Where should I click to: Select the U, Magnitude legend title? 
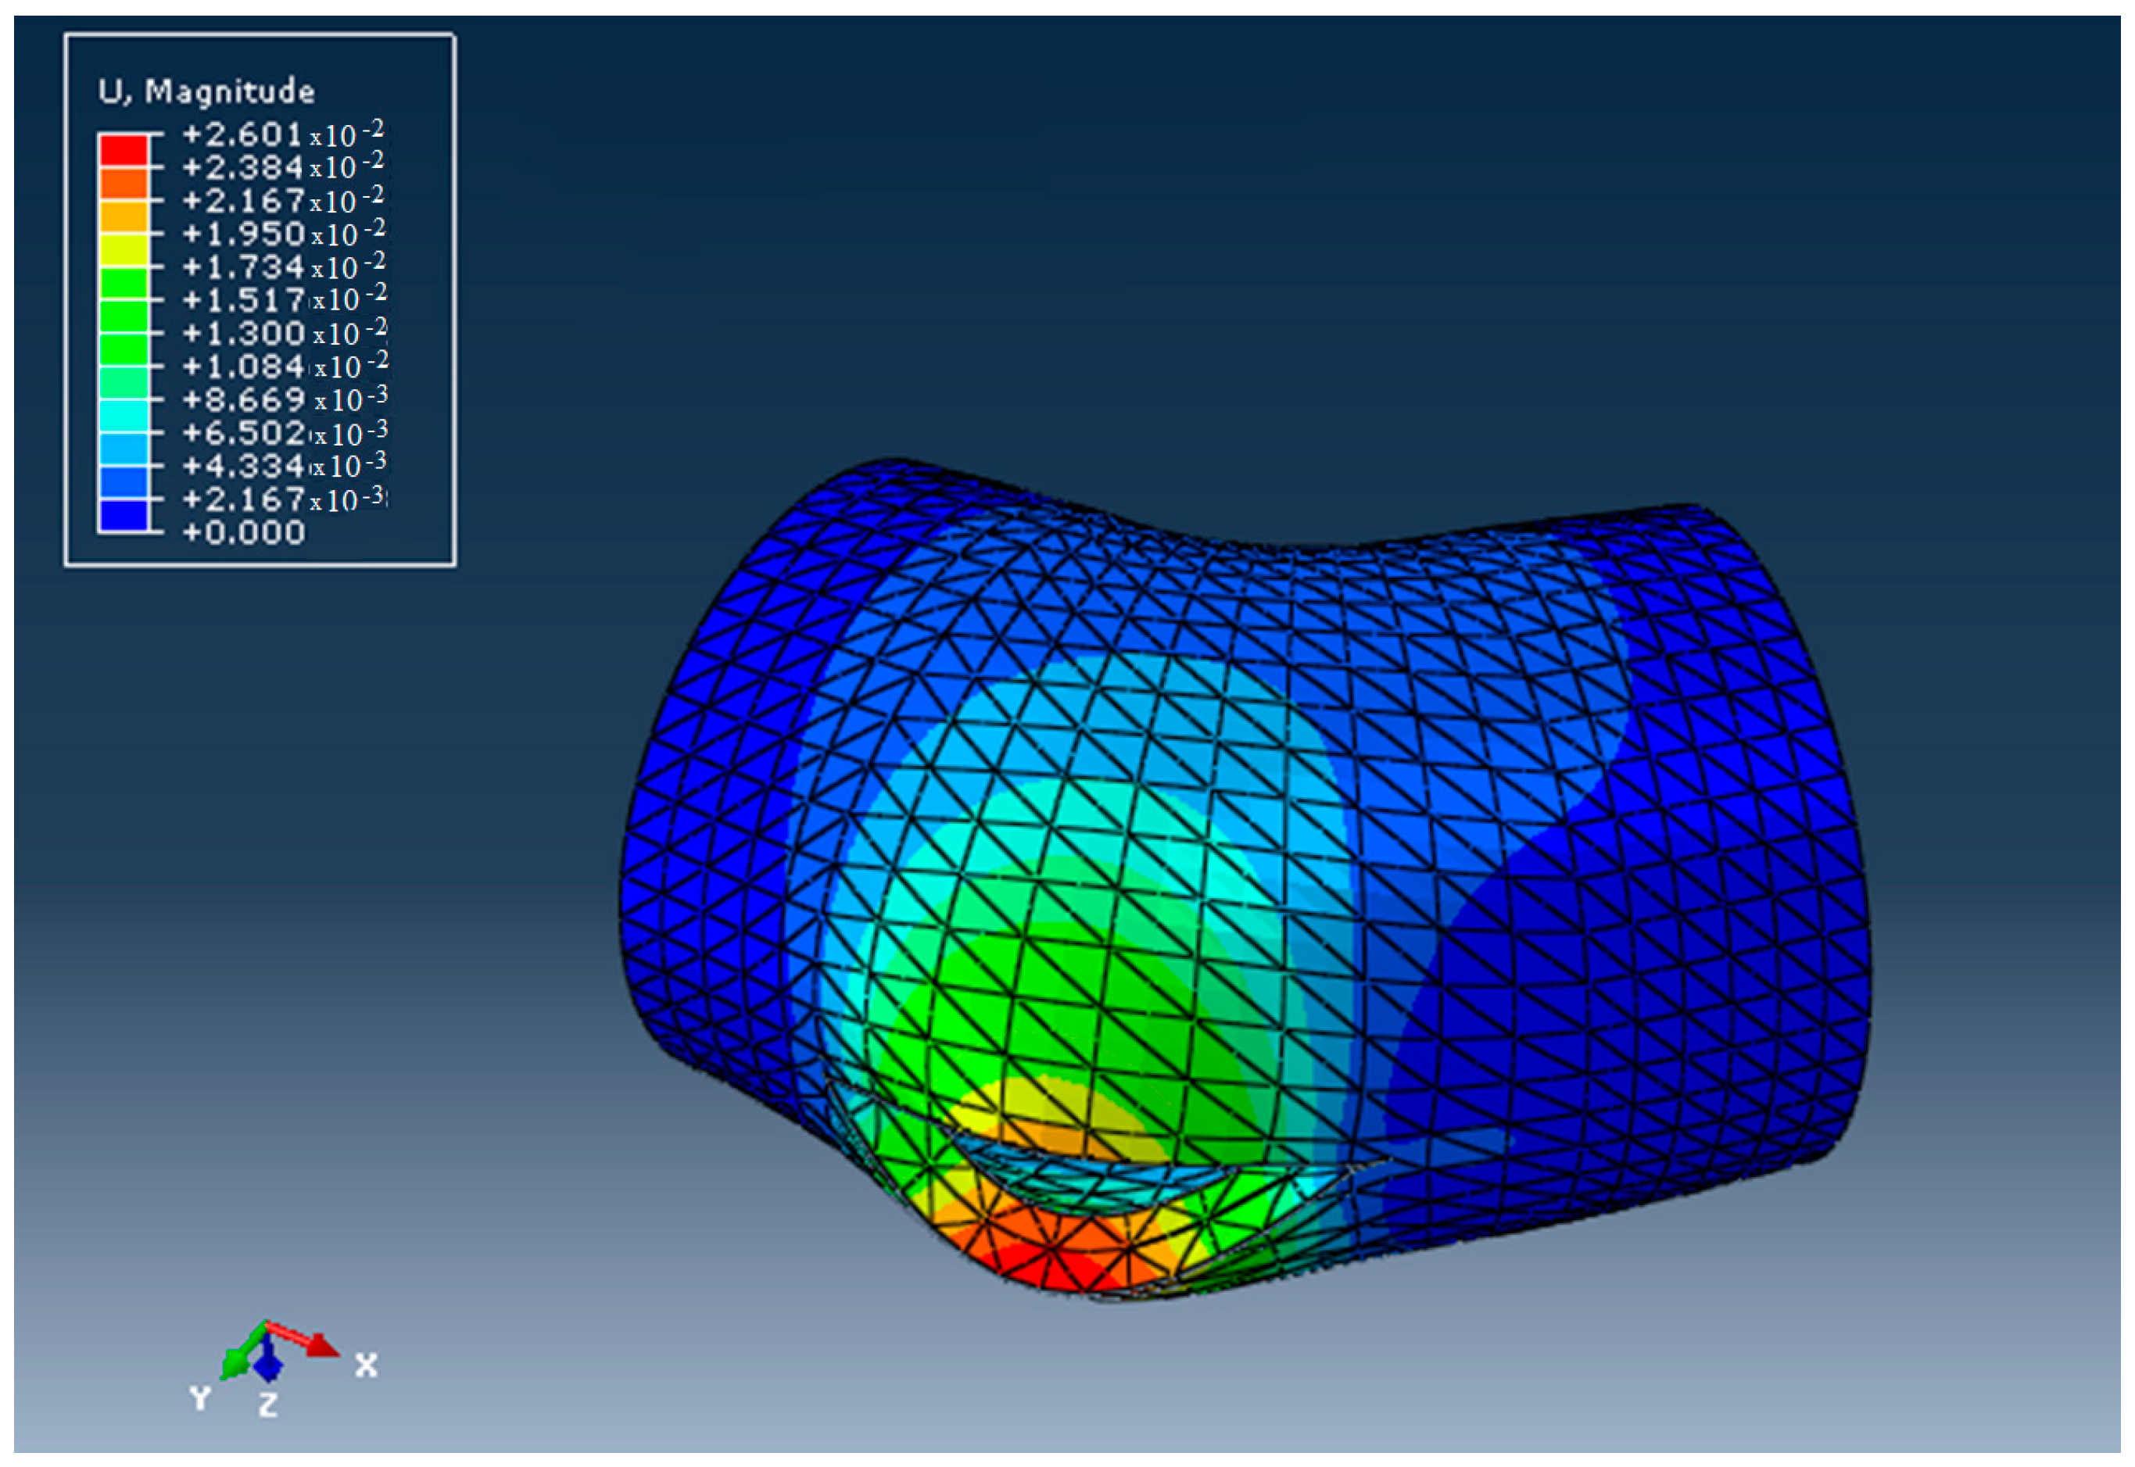coord(207,91)
